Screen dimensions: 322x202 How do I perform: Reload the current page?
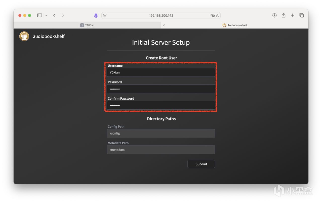[x=218, y=15]
